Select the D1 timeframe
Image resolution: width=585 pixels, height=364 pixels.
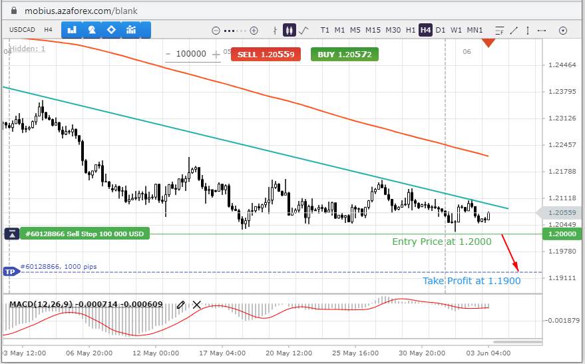440,30
